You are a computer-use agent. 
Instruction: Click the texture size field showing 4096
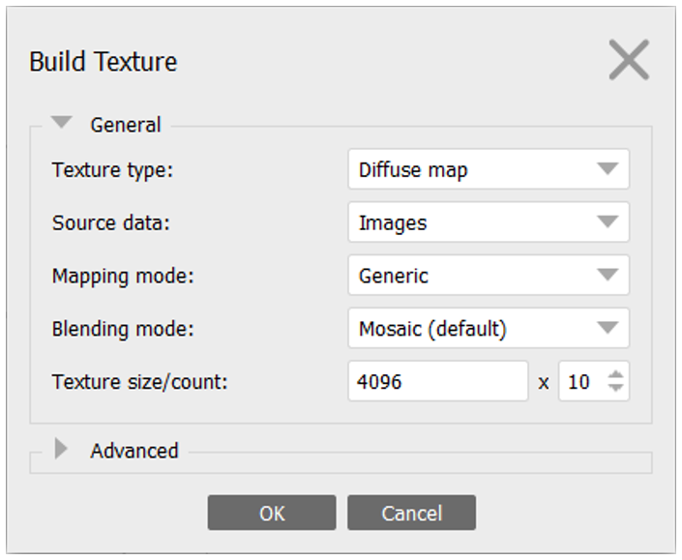point(437,382)
